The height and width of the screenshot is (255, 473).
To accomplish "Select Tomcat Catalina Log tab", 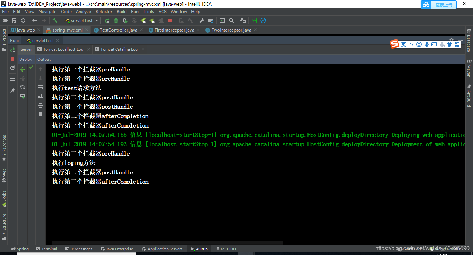I will (119, 49).
